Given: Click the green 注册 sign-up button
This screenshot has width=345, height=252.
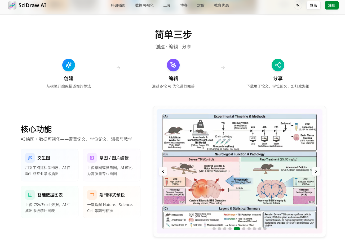Looking at the screenshot, I should point(332,5).
